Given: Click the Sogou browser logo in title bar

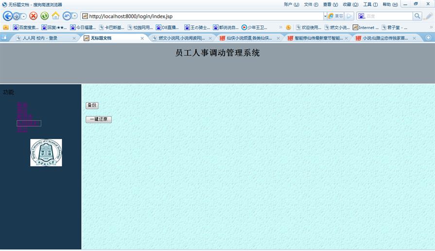Looking at the screenshot, I should tap(4, 4).
